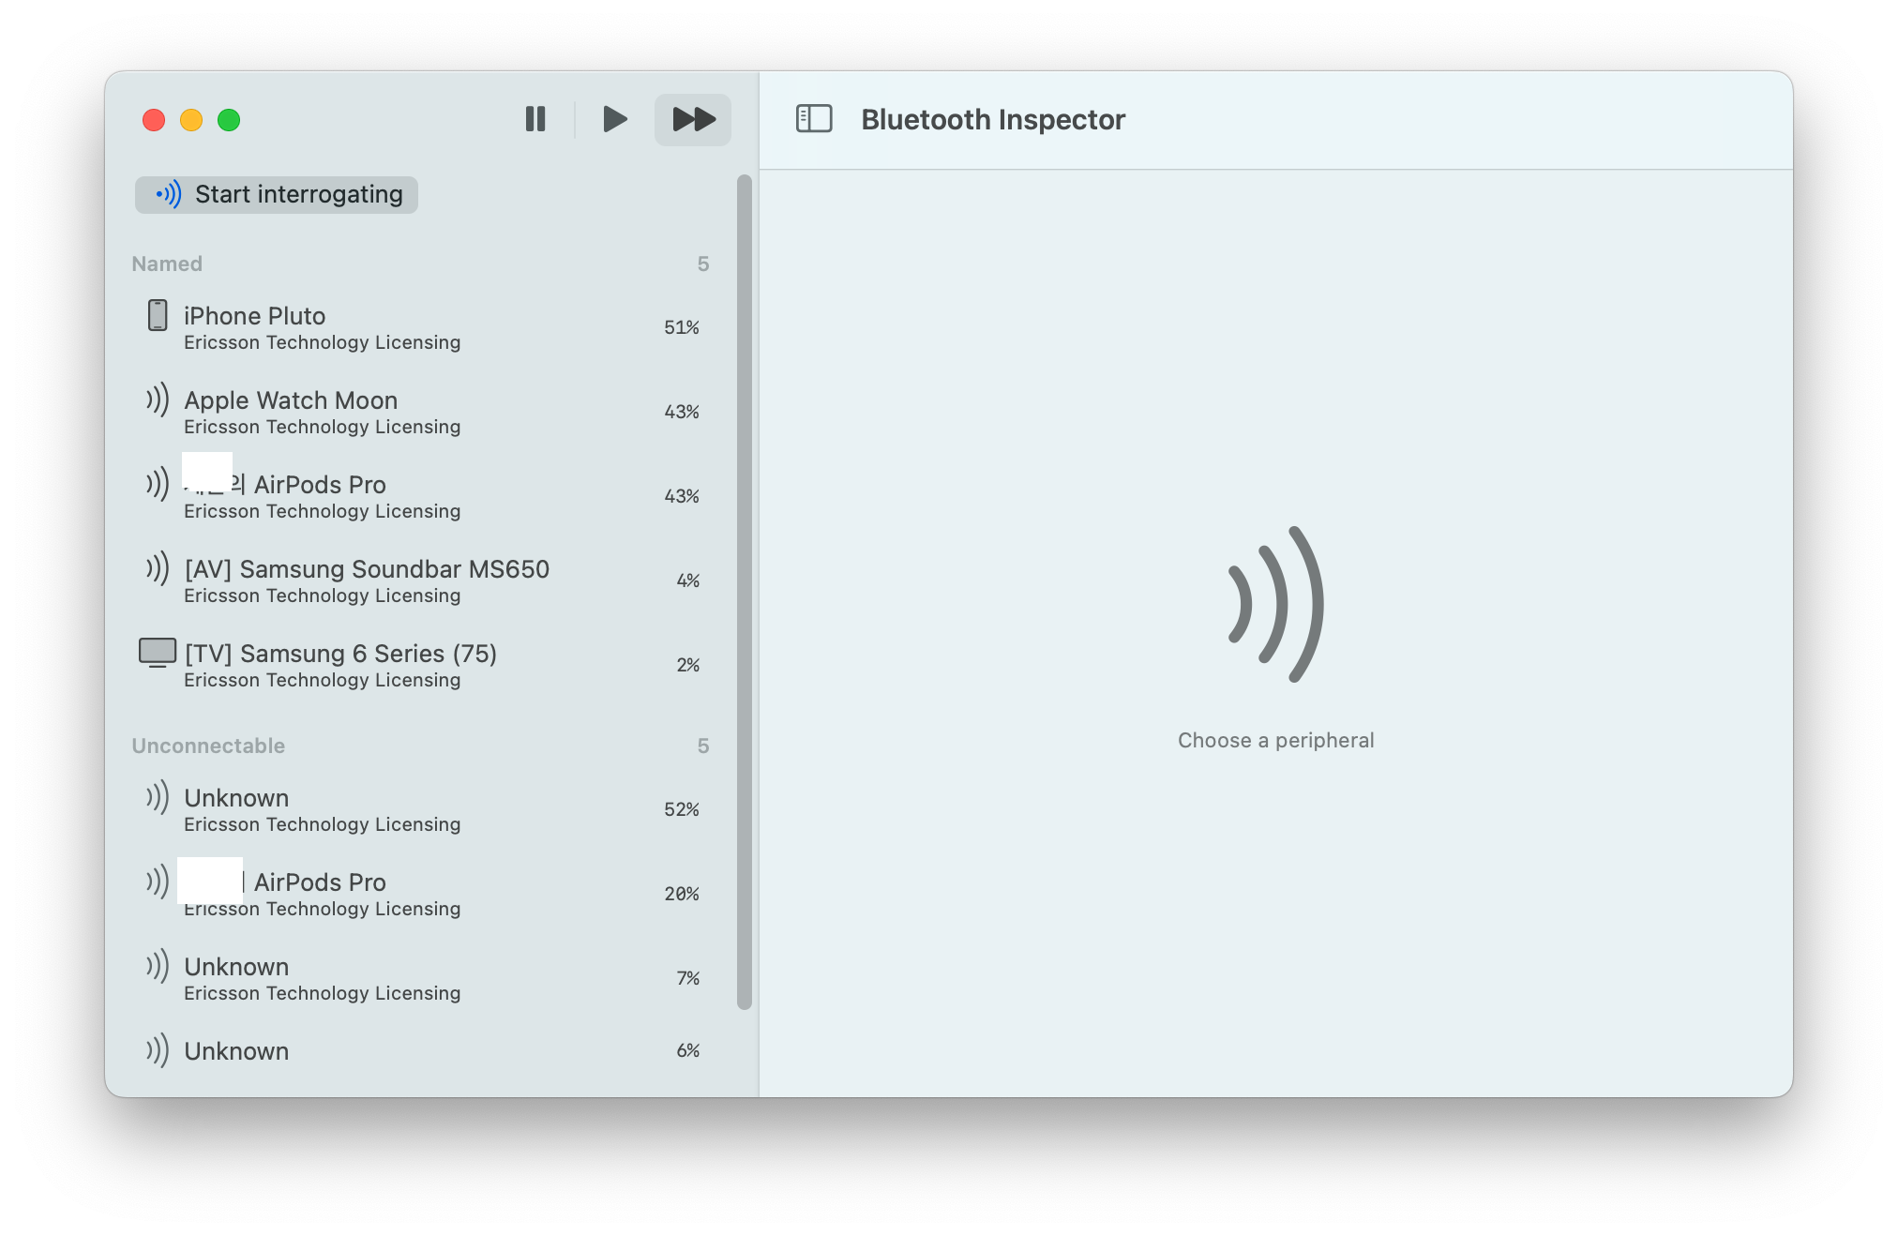The width and height of the screenshot is (1898, 1236).
Task: Click the fast-forward skip button icon
Action: (x=692, y=119)
